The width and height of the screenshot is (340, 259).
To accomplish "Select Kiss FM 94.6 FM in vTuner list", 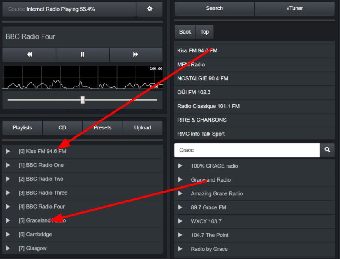I will tap(254, 51).
